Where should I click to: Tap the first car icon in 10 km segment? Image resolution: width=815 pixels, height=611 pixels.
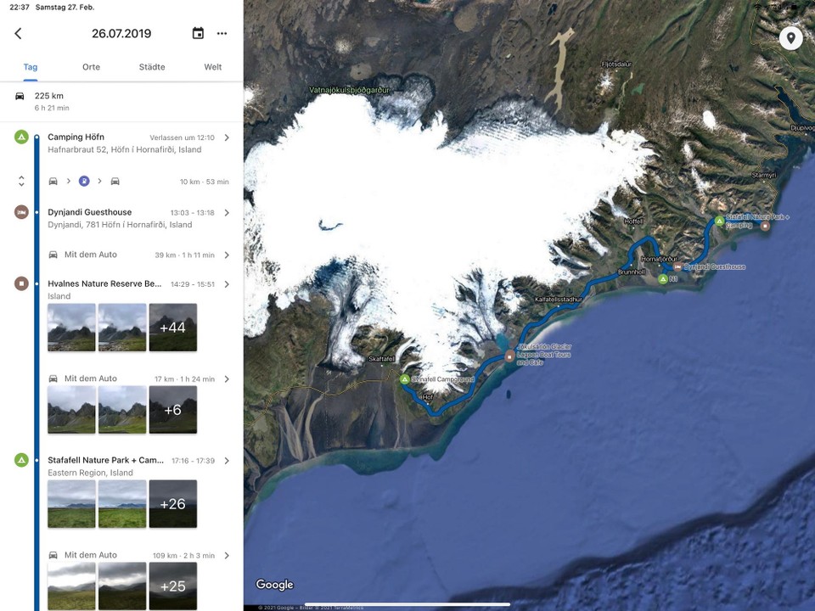pyautogui.click(x=53, y=182)
